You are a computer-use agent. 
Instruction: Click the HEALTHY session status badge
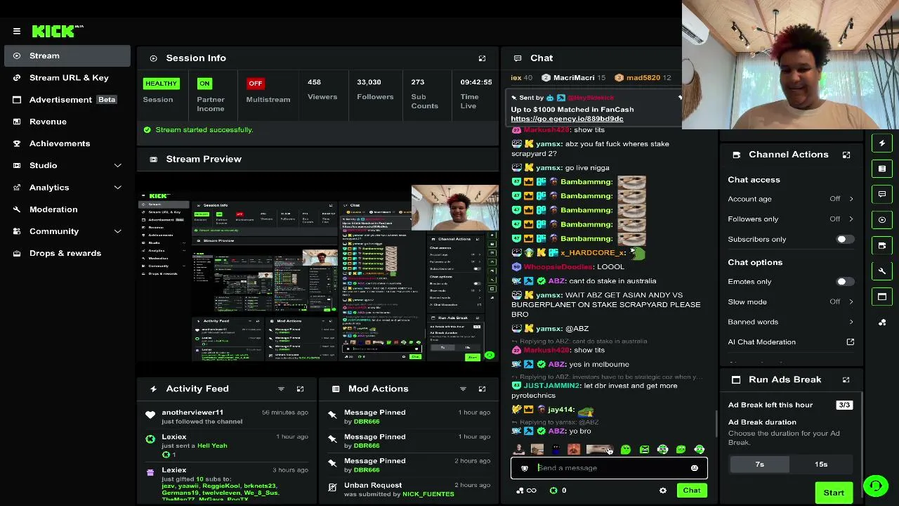coord(161,84)
